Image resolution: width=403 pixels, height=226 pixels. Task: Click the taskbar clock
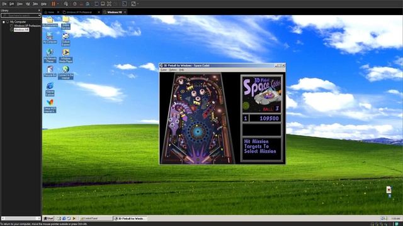(x=395, y=218)
